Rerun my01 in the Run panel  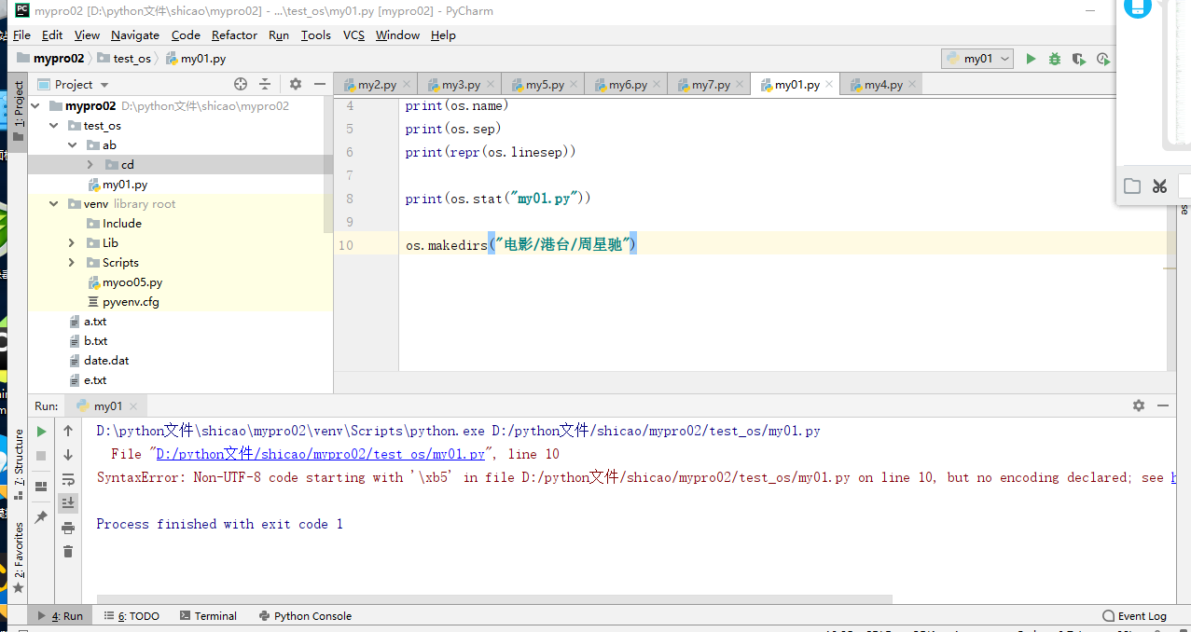[41, 432]
